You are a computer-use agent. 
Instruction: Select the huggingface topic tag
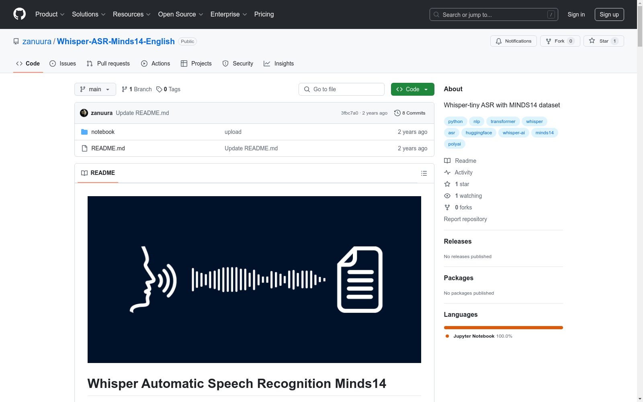479,133
